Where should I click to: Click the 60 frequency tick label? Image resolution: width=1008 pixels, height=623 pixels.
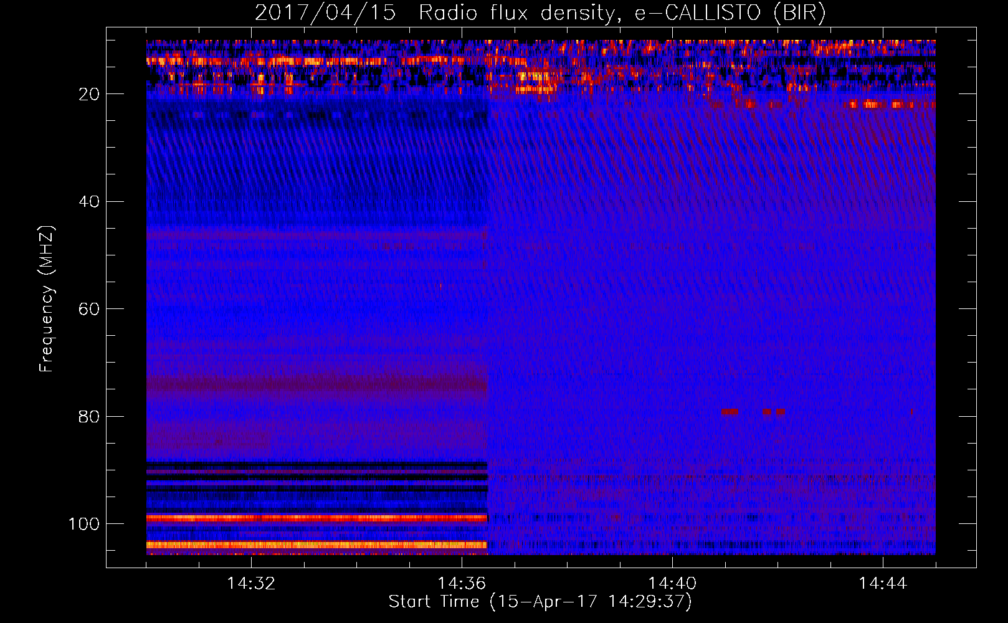coord(89,309)
